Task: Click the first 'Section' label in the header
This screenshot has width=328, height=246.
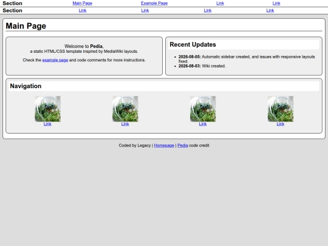Action: pos(12,4)
